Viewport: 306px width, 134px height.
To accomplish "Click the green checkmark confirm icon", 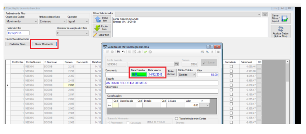I will tap(145, 52).
